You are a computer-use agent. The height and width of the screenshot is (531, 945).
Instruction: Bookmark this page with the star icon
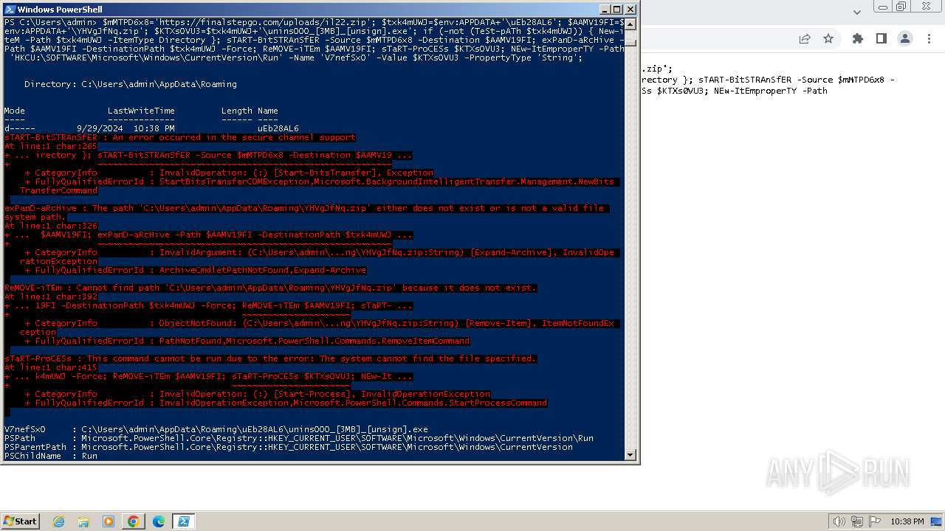tap(828, 39)
